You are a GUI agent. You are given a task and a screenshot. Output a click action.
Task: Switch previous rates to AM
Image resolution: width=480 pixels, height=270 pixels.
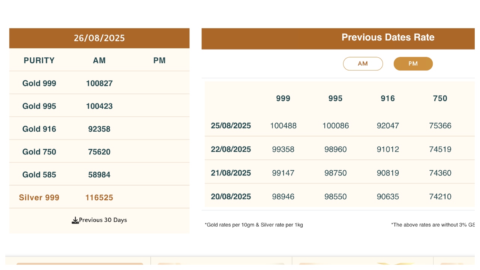(x=363, y=64)
